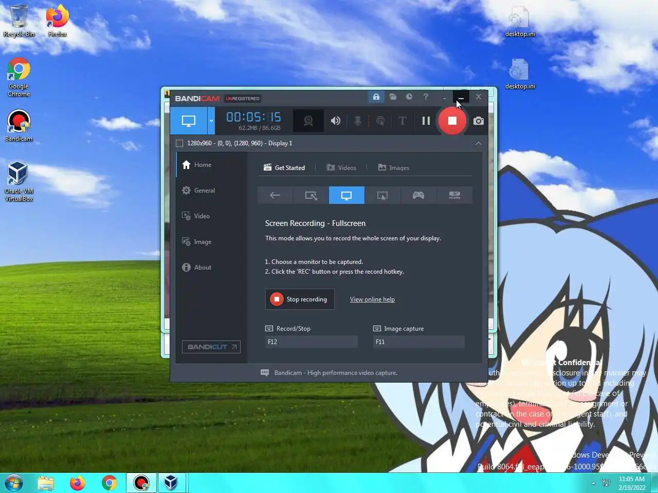Toggle the webcam overlay icon

coord(308,121)
